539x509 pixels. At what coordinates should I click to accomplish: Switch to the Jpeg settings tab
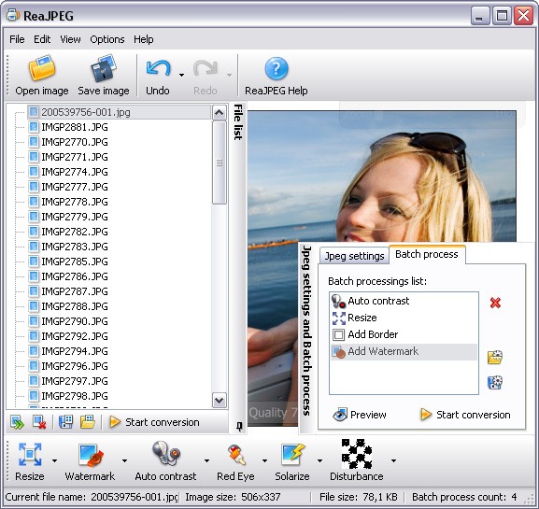354,256
